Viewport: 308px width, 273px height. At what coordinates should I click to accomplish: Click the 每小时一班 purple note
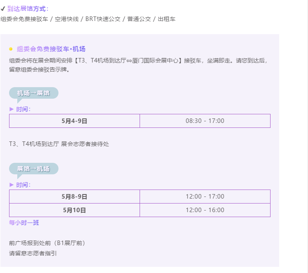tap(24, 222)
